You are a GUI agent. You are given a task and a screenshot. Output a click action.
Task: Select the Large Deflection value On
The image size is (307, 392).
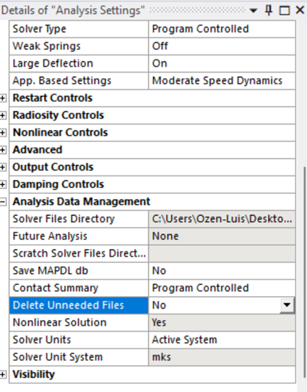[x=222, y=63]
